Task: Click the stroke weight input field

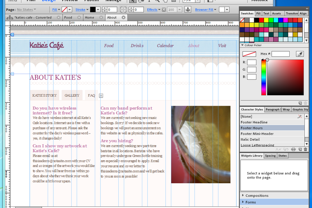Action: pos(112,9)
